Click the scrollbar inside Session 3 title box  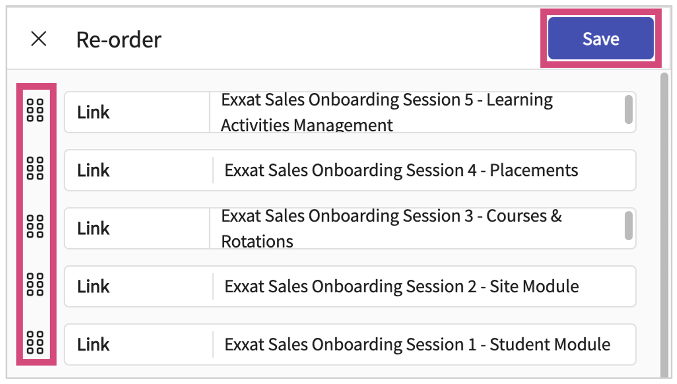[628, 226]
